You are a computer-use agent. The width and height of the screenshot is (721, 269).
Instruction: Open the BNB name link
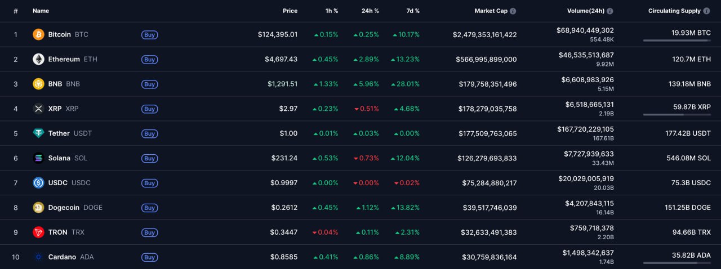pyautogui.click(x=64, y=84)
